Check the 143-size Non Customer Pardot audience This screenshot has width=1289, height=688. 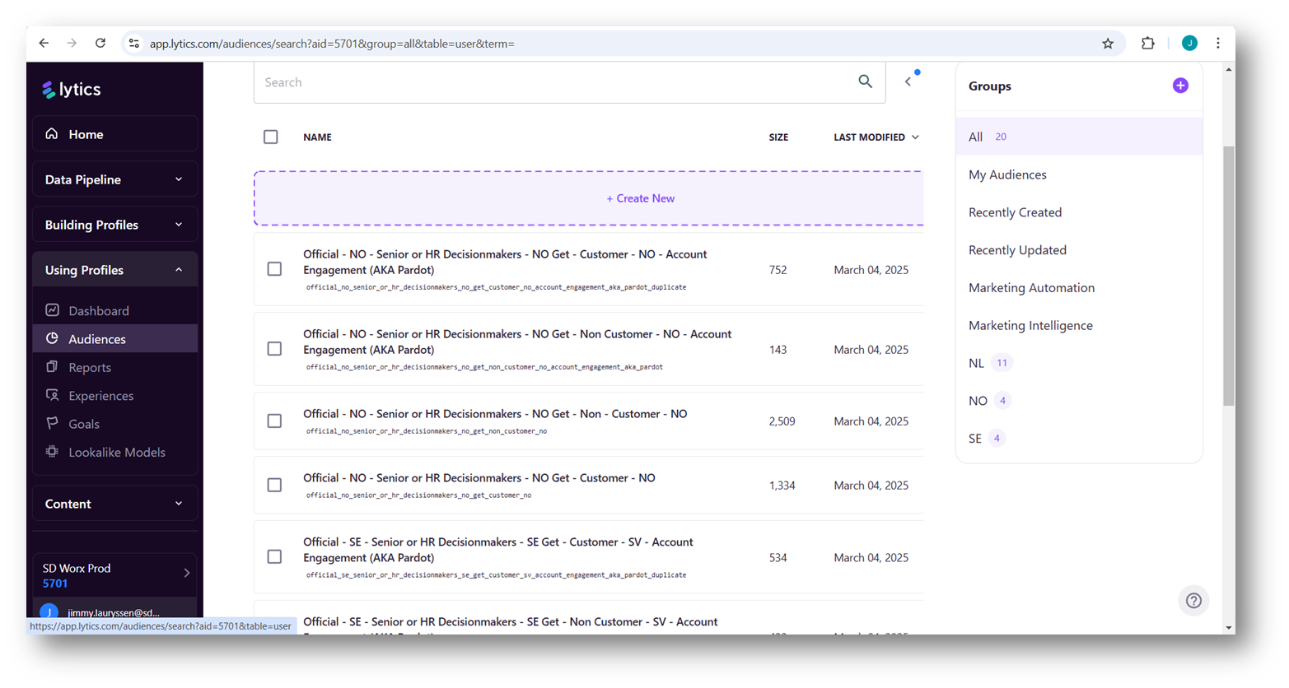(x=275, y=349)
